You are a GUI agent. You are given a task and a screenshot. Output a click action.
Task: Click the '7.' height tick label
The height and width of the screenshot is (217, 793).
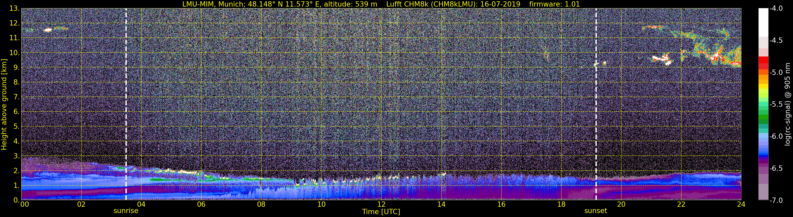[x=16, y=97]
